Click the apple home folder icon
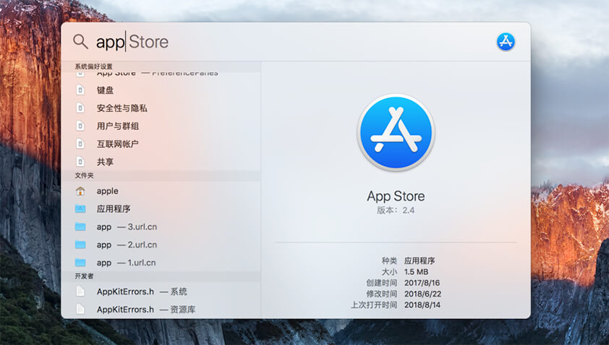609x345 pixels. tap(80, 191)
